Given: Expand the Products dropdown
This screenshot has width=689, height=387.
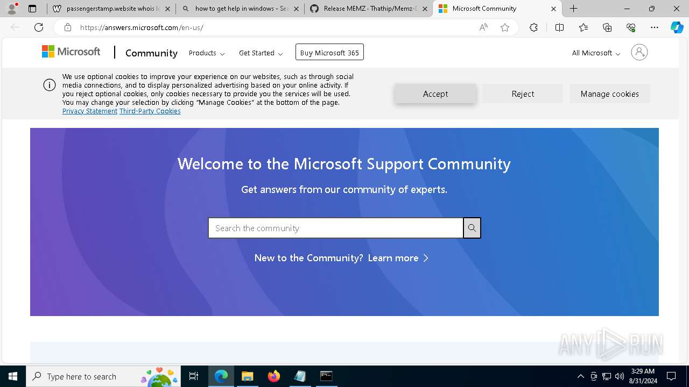Looking at the screenshot, I should pyautogui.click(x=207, y=53).
